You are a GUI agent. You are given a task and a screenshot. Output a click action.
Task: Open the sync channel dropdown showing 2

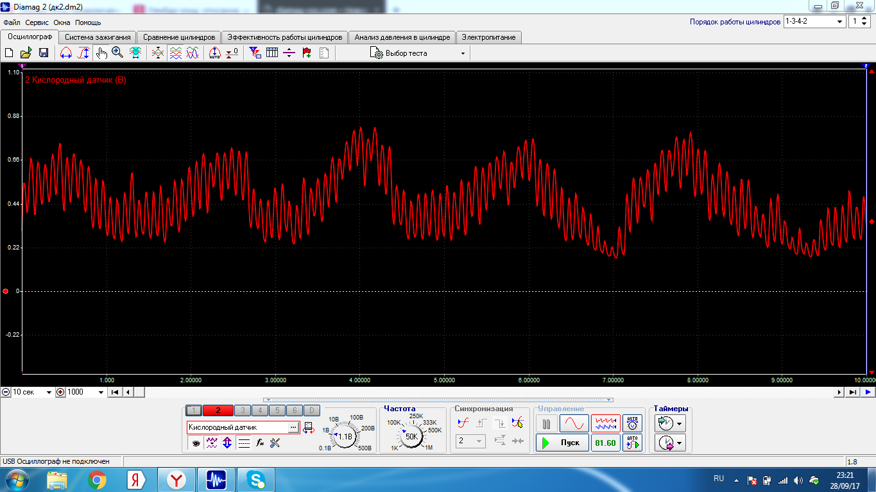pyautogui.click(x=470, y=441)
